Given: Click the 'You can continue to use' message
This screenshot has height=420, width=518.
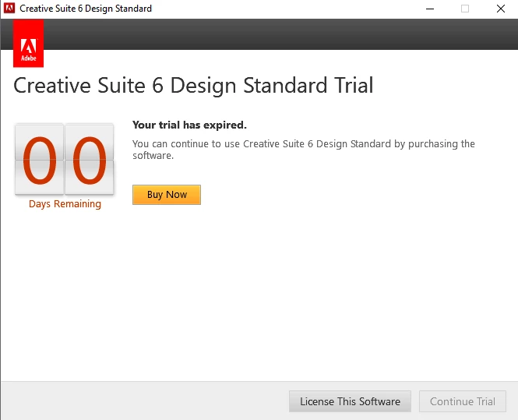Looking at the screenshot, I should [x=304, y=150].
